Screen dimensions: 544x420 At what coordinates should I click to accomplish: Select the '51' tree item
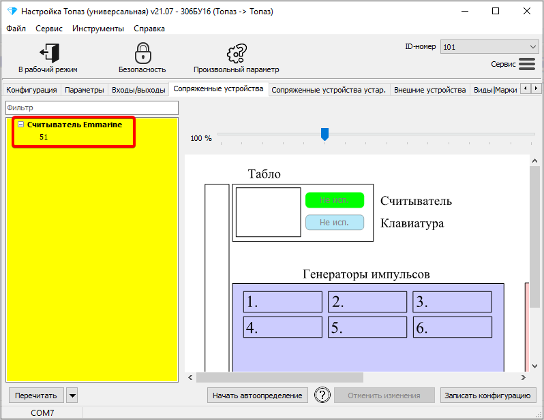(44, 137)
